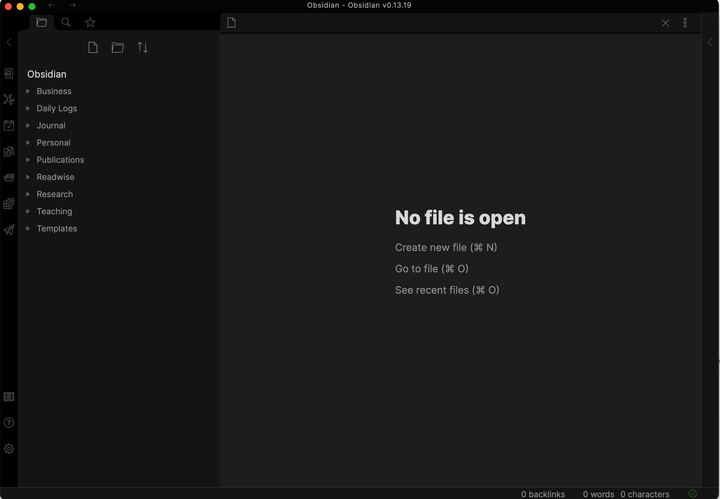Create a new folder in file explorer
The height and width of the screenshot is (499, 720).
click(x=118, y=48)
